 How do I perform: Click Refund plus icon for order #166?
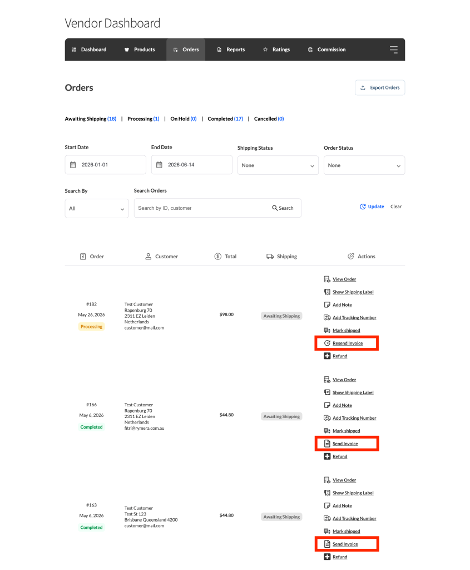coord(327,456)
